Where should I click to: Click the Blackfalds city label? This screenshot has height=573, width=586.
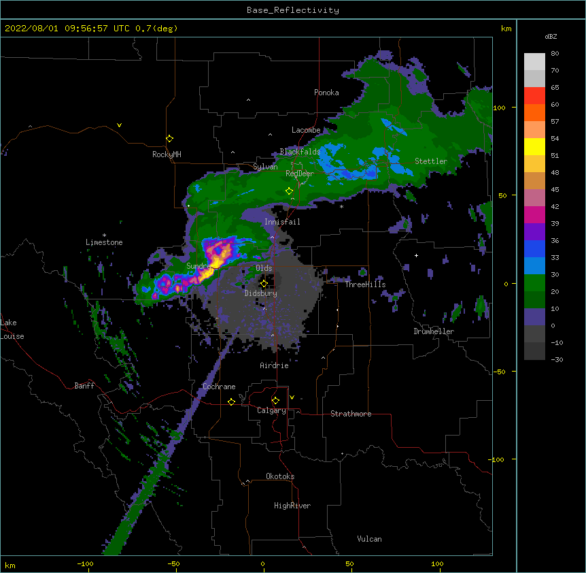click(x=300, y=152)
